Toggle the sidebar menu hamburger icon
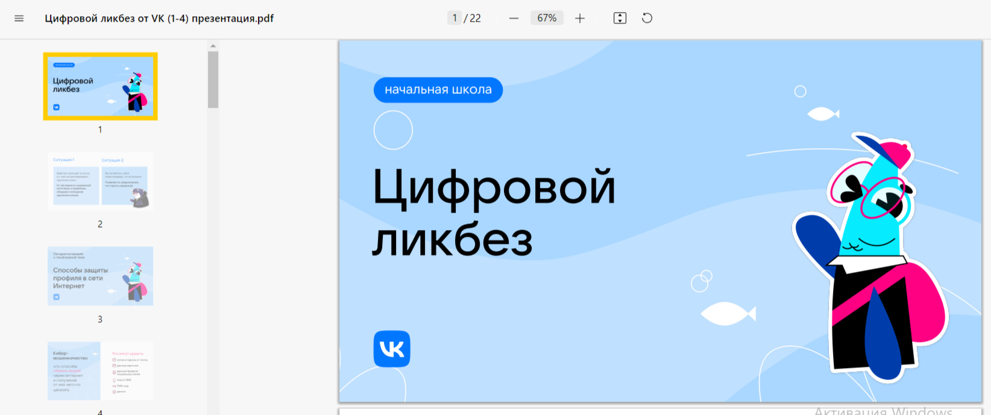The image size is (991, 415). point(19,18)
